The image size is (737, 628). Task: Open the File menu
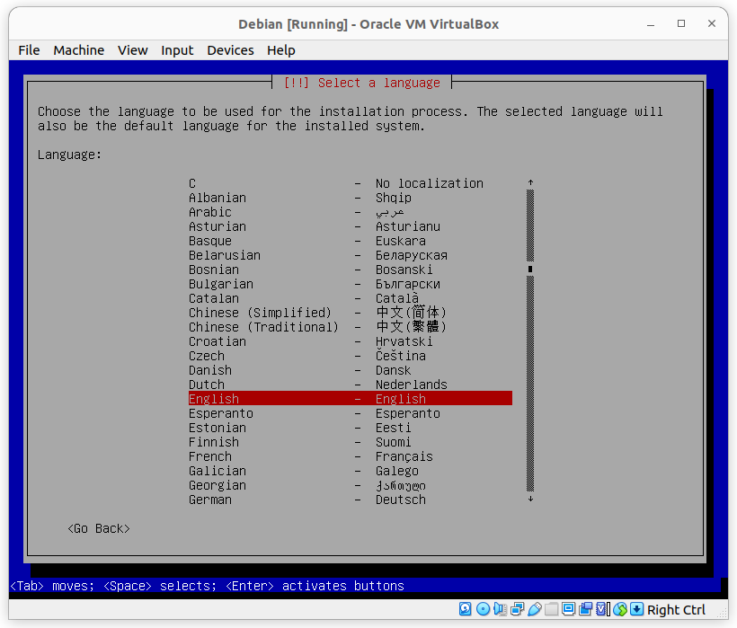pyautogui.click(x=28, y=50)
